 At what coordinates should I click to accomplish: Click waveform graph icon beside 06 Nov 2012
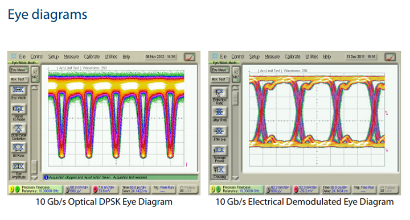coord(189,57)
